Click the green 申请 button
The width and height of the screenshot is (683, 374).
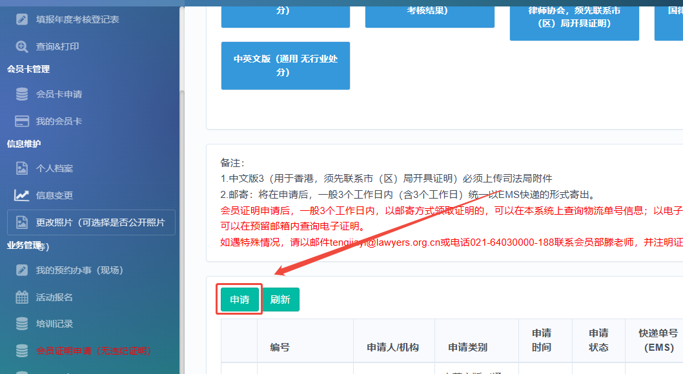coord(240,300)
